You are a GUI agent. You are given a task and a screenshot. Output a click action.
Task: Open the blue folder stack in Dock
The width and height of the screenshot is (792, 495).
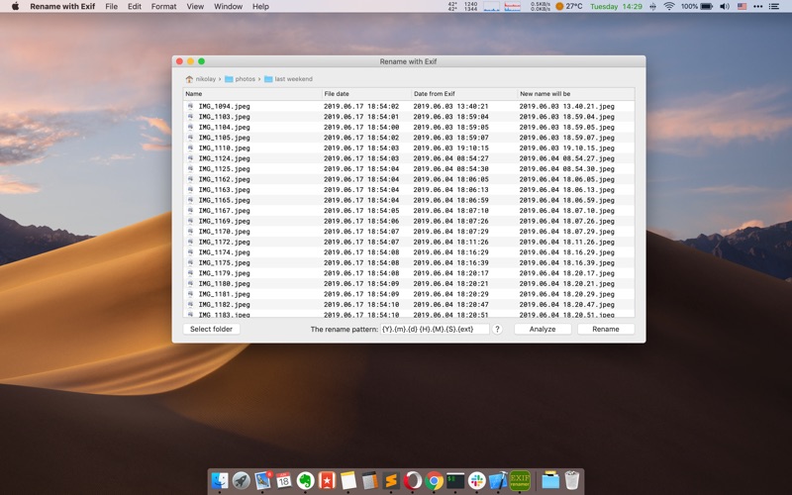(550, 480)
